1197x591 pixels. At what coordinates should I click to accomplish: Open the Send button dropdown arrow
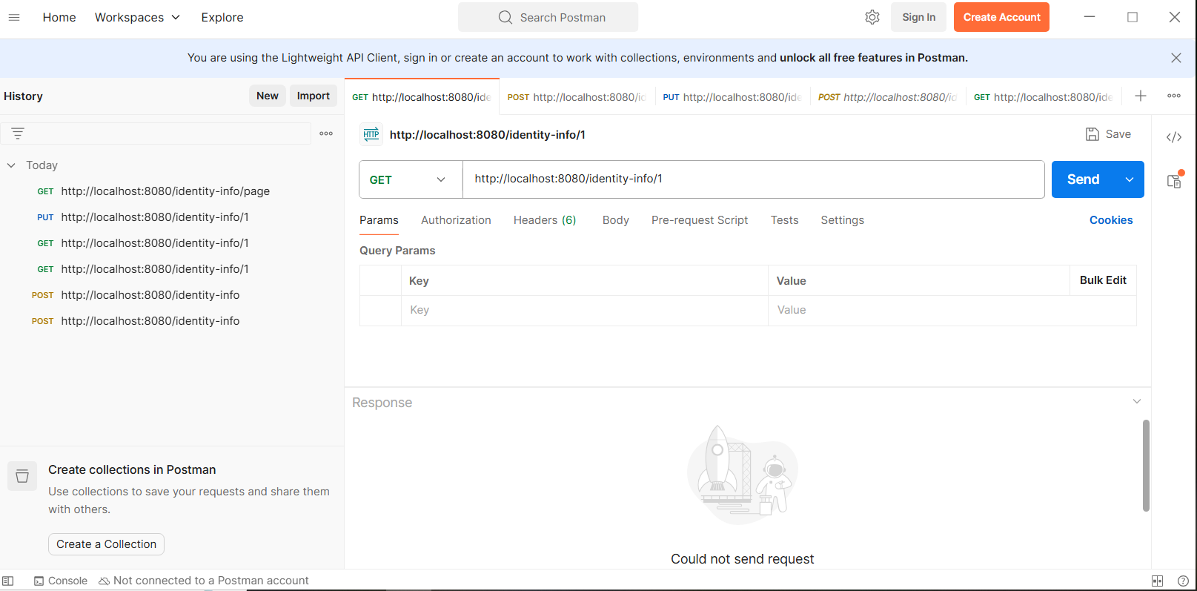[1130, 179]
